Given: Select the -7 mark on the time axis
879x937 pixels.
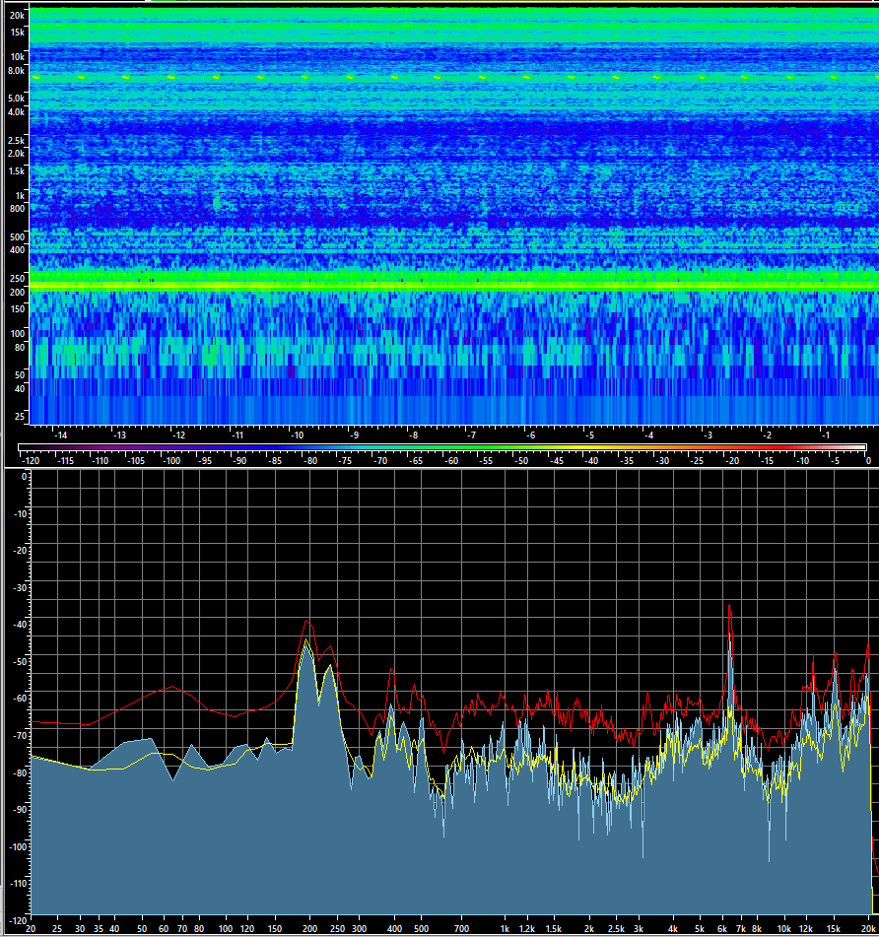Looking at the screenshot, I should (x=471, y=435).
